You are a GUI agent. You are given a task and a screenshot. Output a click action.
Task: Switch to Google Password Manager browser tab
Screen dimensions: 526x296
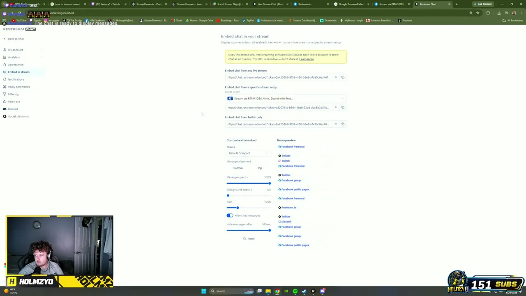click(351, 4)
